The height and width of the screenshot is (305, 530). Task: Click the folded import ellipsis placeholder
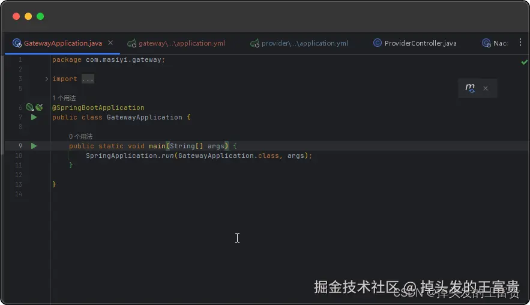pyautogui.click(x=88, y=79)
